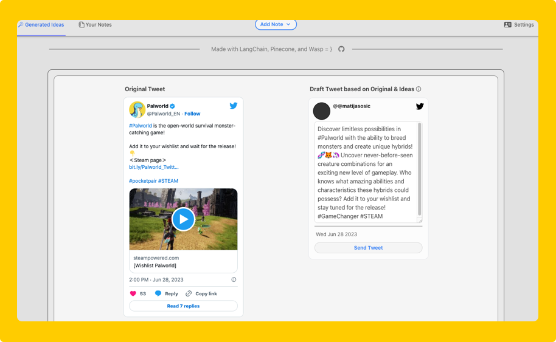Click the Follow link next to @Palworld_EN

coord(192,114)
